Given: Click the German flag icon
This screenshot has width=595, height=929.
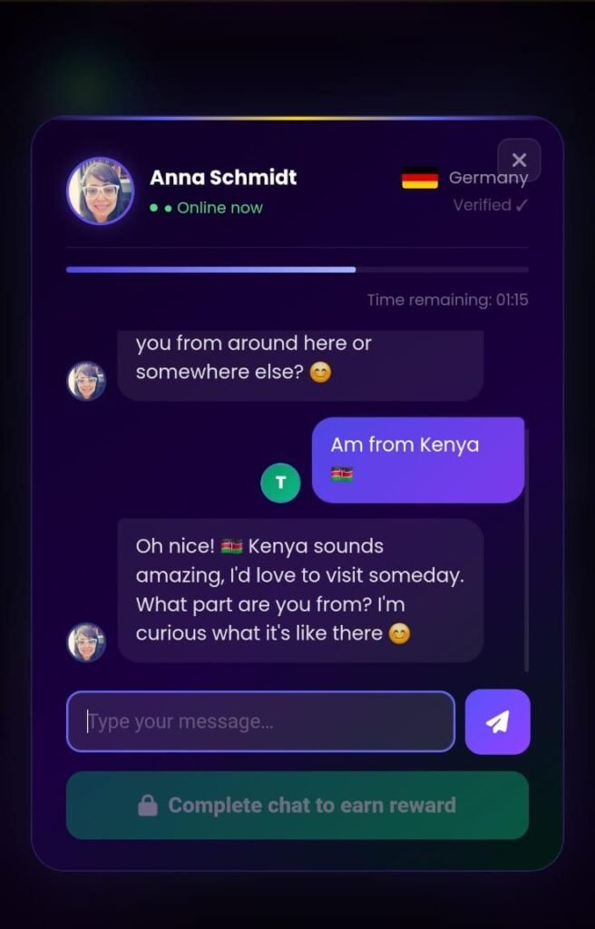Looking at the screenshot, I should point(420,179).
